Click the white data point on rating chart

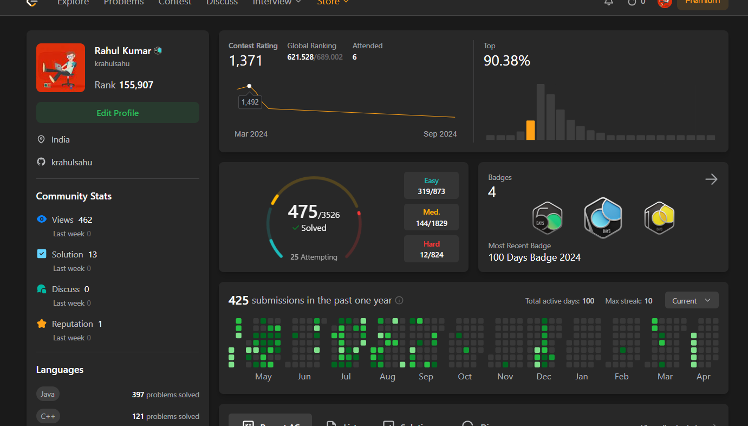click(x=249, y=86)
